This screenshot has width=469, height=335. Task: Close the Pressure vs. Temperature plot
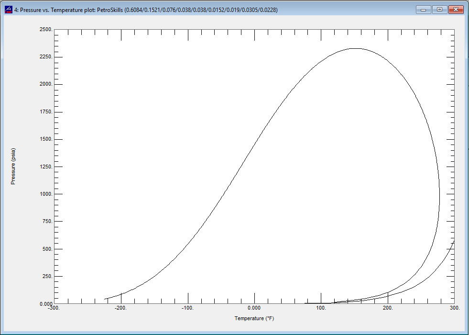point(456,9)
